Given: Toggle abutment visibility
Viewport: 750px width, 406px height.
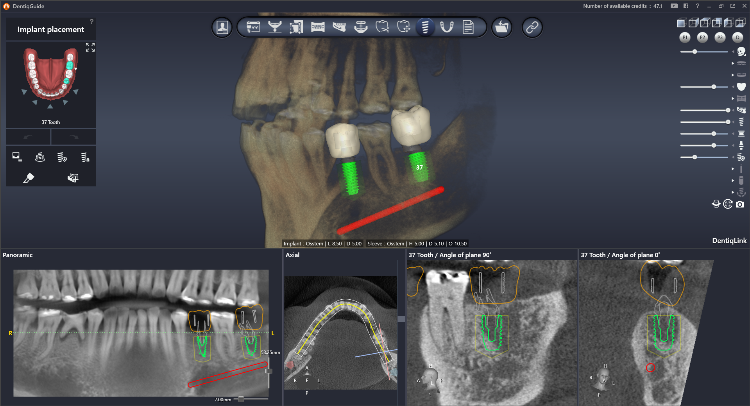Looking at the screenshot, I should pos(741,145).
